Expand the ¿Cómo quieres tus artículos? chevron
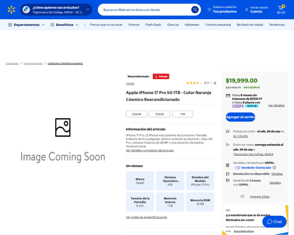294x235 pixels. click(x=88, y=9)
